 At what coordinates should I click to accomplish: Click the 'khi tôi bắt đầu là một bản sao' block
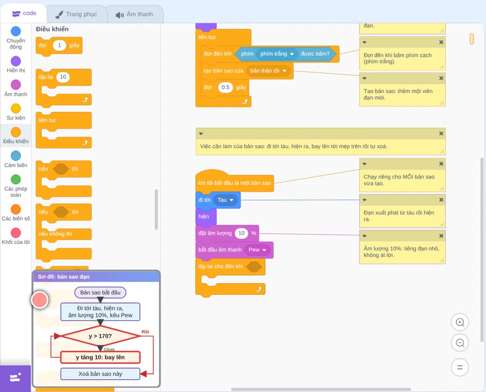235,183
